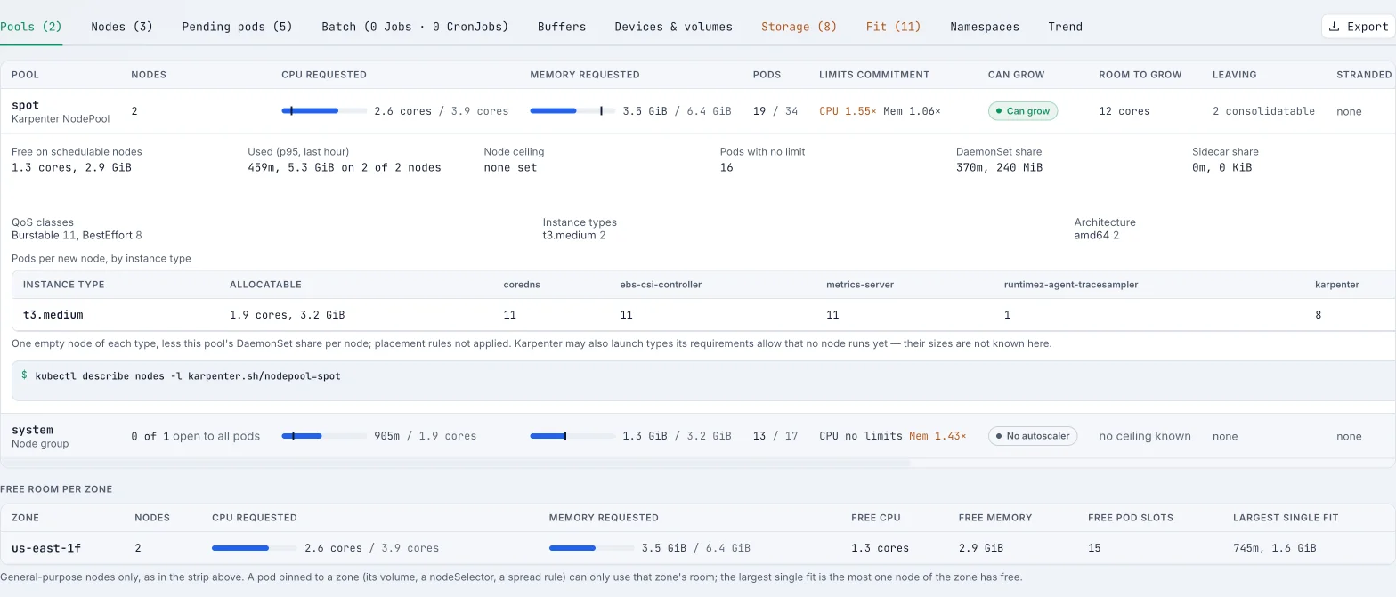The height and width of the screenshot is (597, 1396).
Task: Click '0 of 1 open to all pods'
Action: pyautogui.click(x=195, y=436)
